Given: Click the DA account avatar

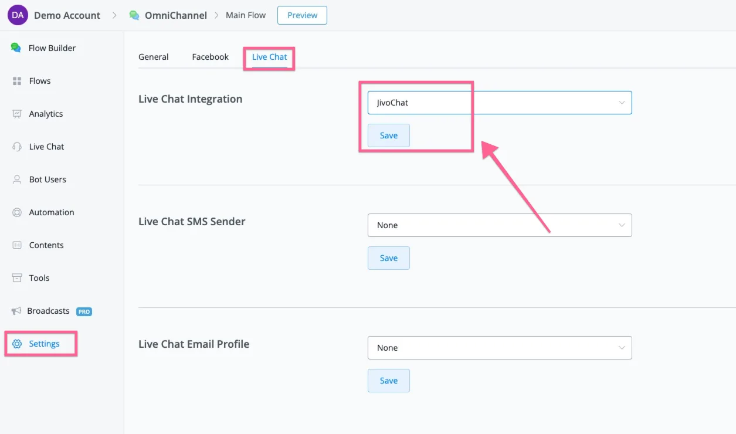Looking at the screenshot, I should [x=18, y=15].
